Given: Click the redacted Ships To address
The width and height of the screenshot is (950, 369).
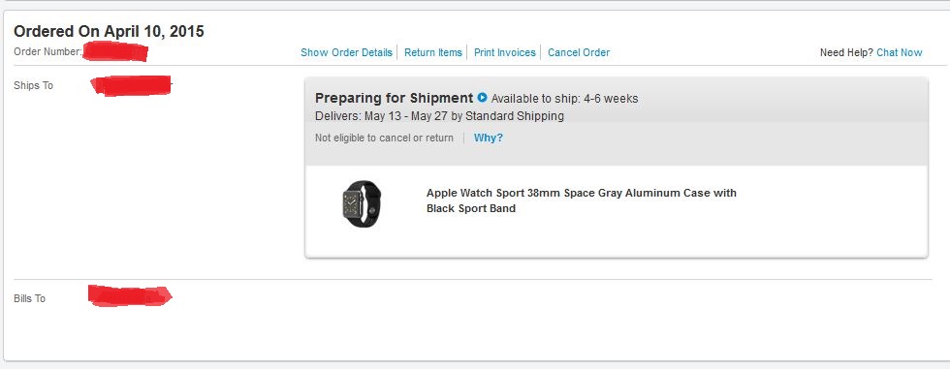Looking at the screenshot, I should point(131,85).
